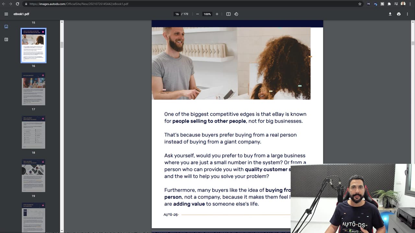Rotate the PDF counterclockwise
The image size is (415, 233).
[236, 14]
